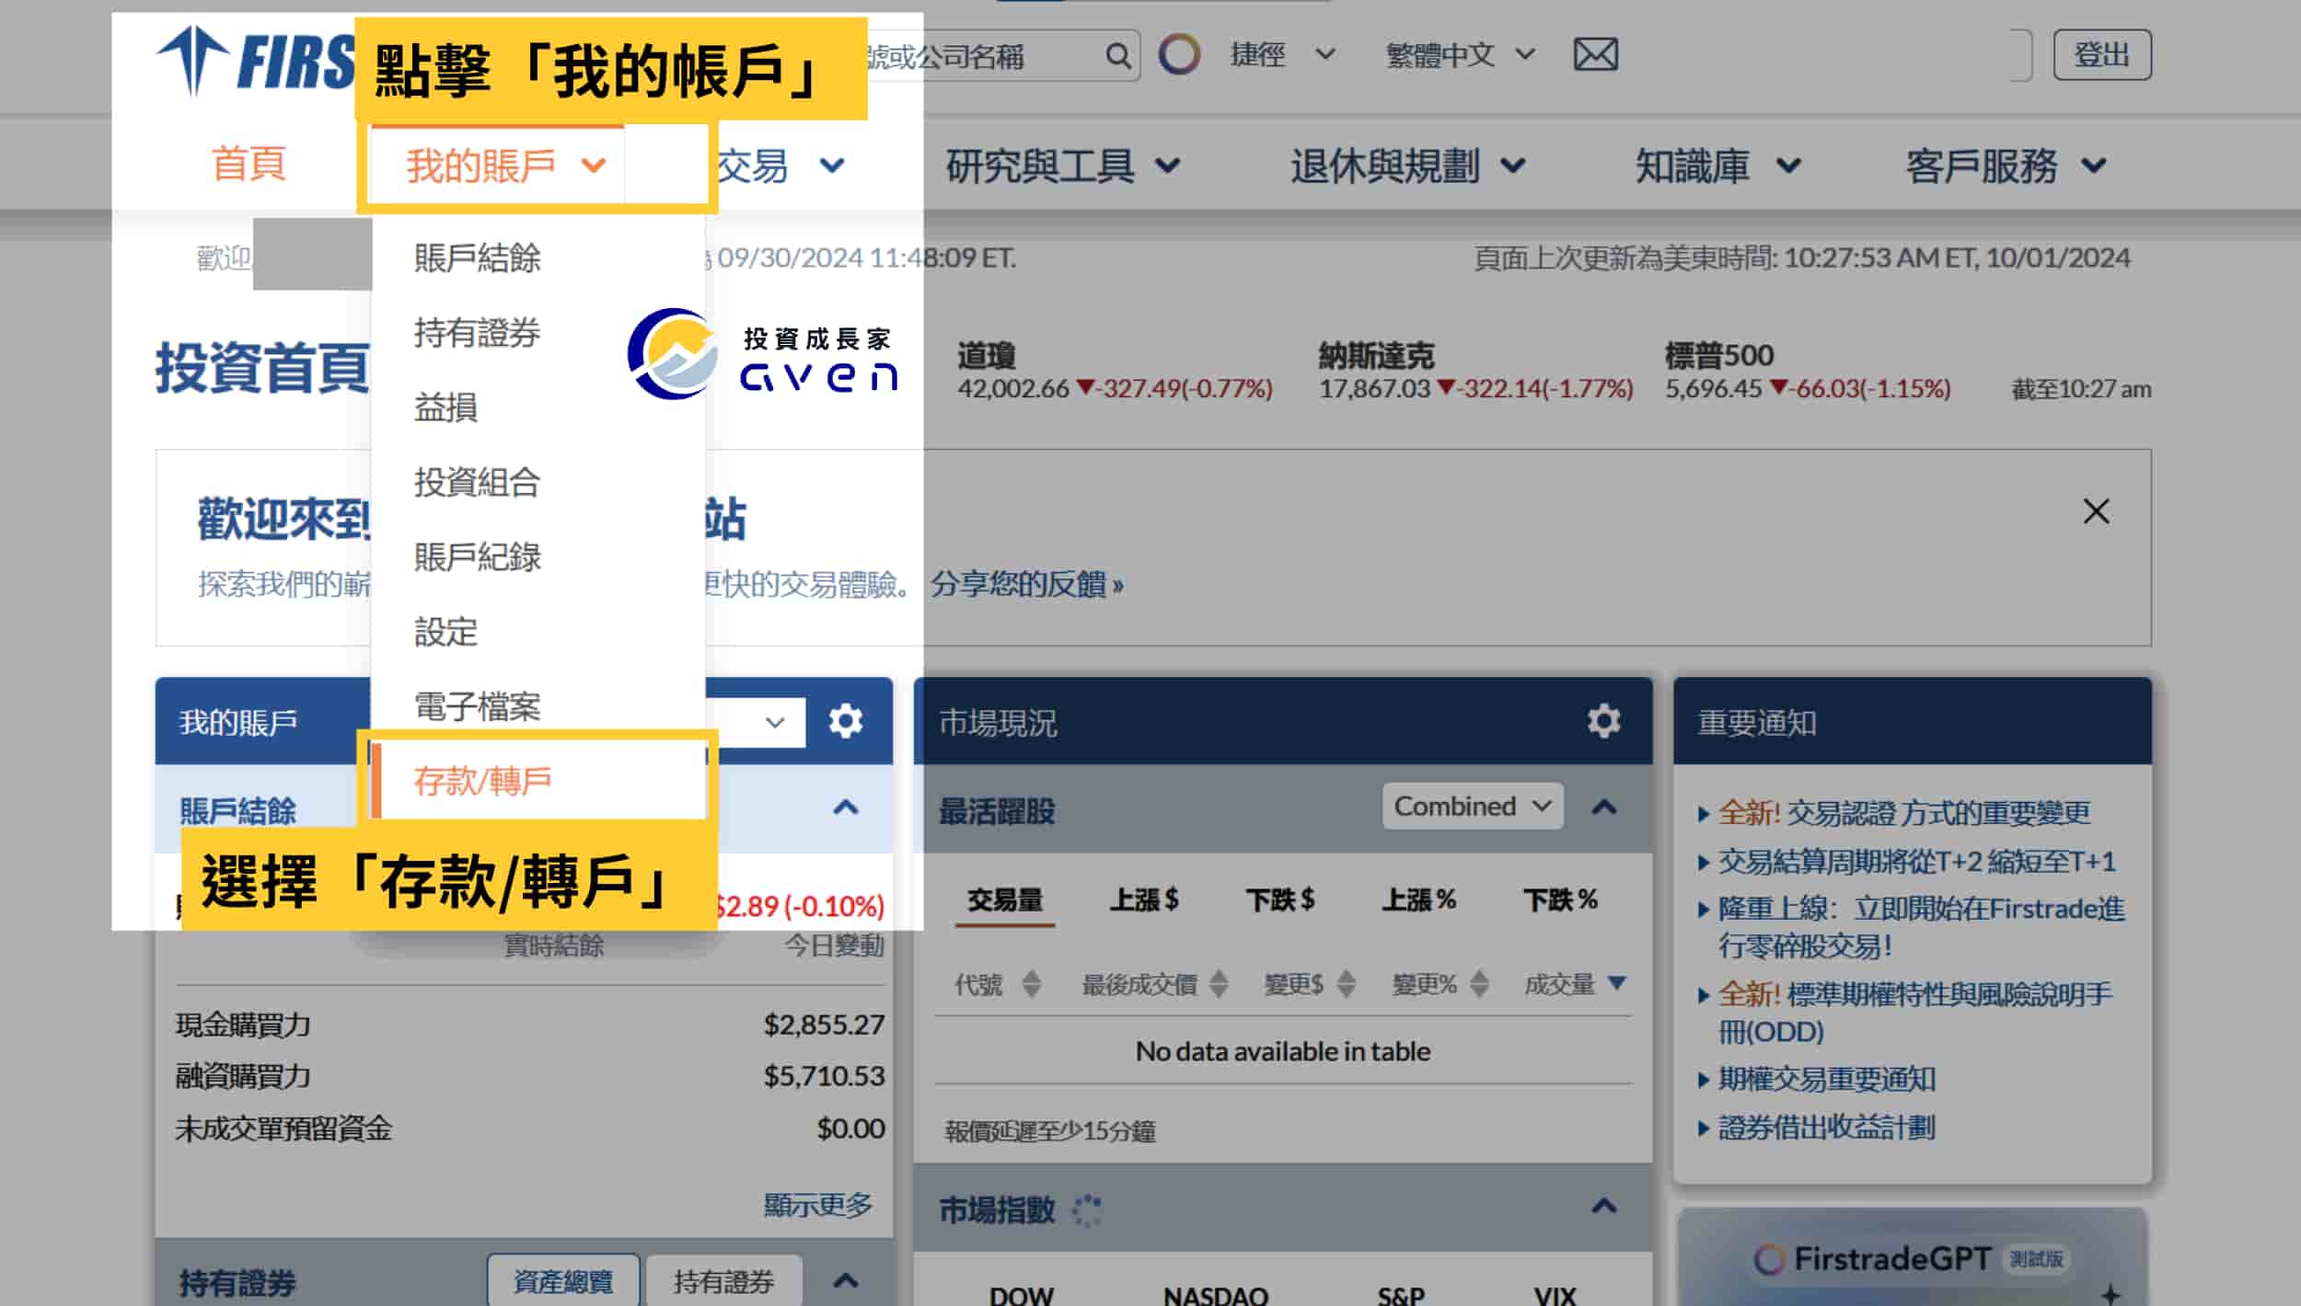This screenshot has width=2301, height=1306.
Task: Open the 繁體中文 language dropdown
Action: pyautogui.click(x=1457, y=54)
